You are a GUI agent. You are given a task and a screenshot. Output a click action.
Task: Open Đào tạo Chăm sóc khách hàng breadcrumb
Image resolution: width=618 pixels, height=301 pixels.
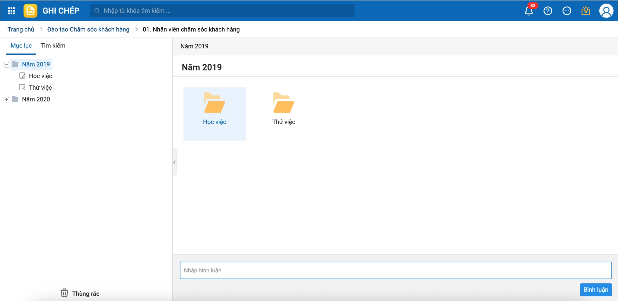click(88, 29)
